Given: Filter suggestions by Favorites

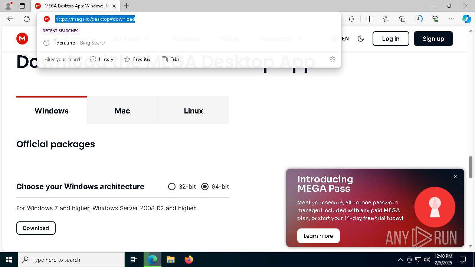Looking at the screenshot, I should 137,59.
